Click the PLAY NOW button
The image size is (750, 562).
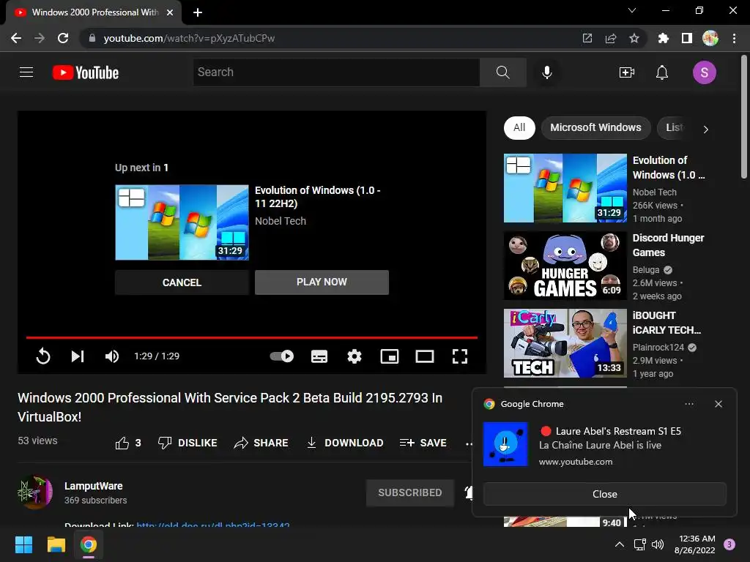coord(322,282)
